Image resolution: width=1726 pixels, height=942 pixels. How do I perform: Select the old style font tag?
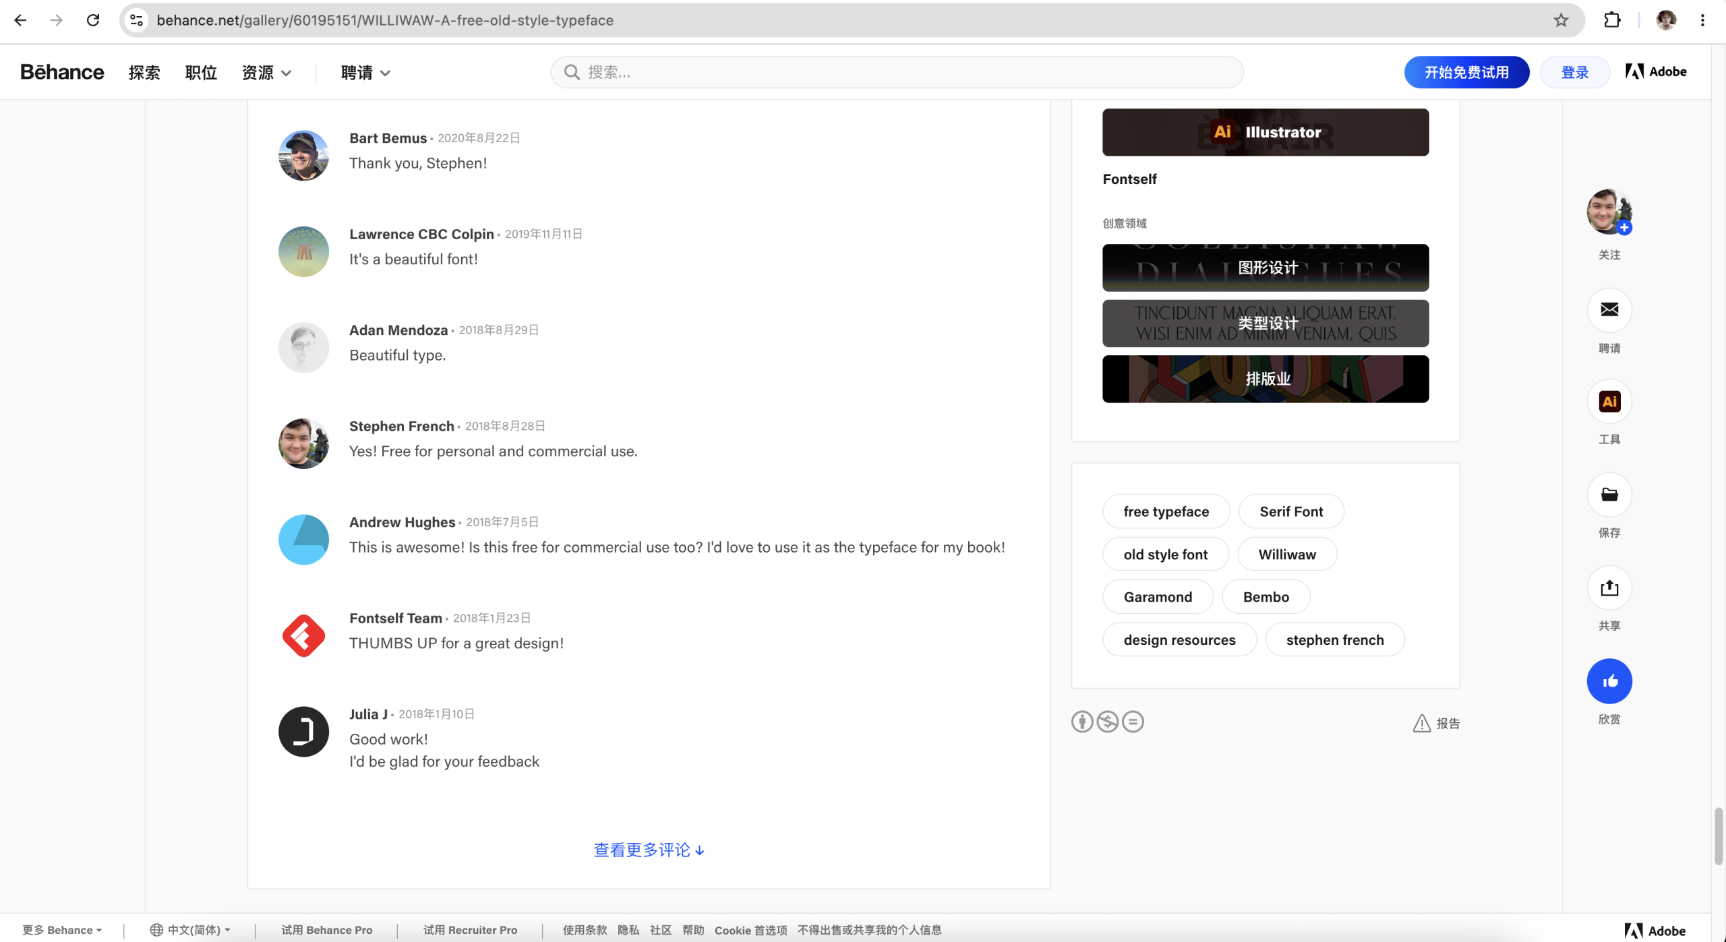[x=1165, y=555]
